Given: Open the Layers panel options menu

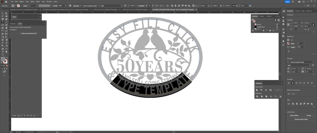Looking at the screenshot, I should pyautogui.click(x=40, y=17).
